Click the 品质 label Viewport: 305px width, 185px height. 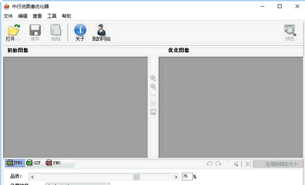click(16, 176)
